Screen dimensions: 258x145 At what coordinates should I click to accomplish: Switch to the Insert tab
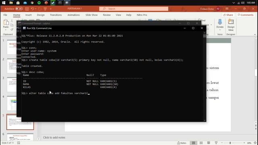coord(28,15)
